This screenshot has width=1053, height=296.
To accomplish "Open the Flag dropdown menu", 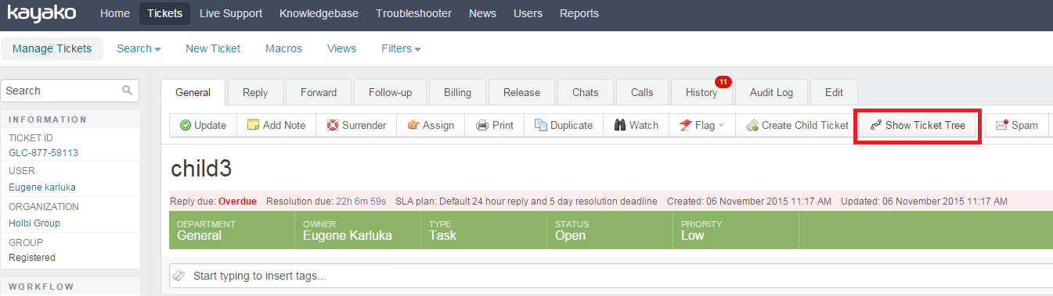I will pos(702,125).
